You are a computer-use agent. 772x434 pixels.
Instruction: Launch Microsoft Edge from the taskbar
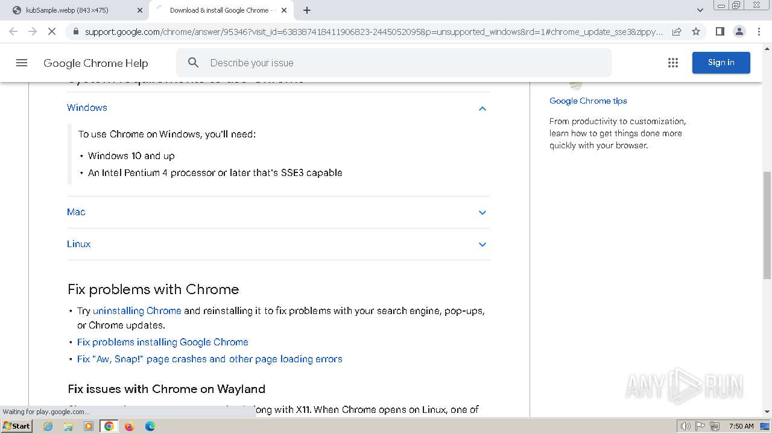coord(150,426)
